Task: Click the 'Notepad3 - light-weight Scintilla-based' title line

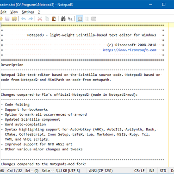Action: click(x=92, y=35)
